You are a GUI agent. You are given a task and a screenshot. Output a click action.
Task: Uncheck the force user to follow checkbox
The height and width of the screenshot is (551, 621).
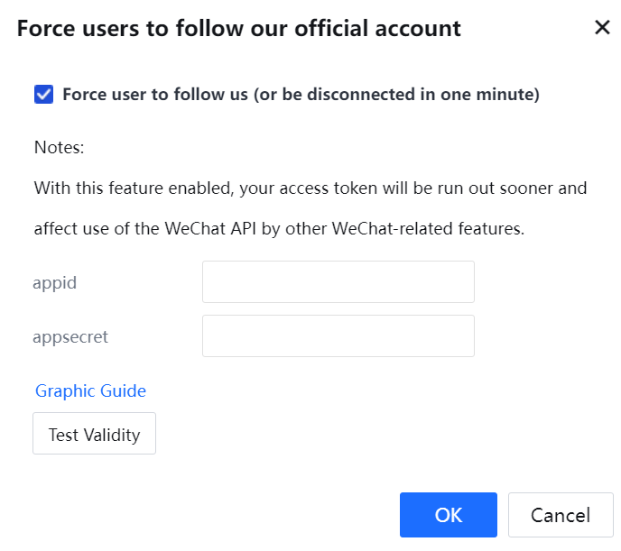[x=43, y=94]
